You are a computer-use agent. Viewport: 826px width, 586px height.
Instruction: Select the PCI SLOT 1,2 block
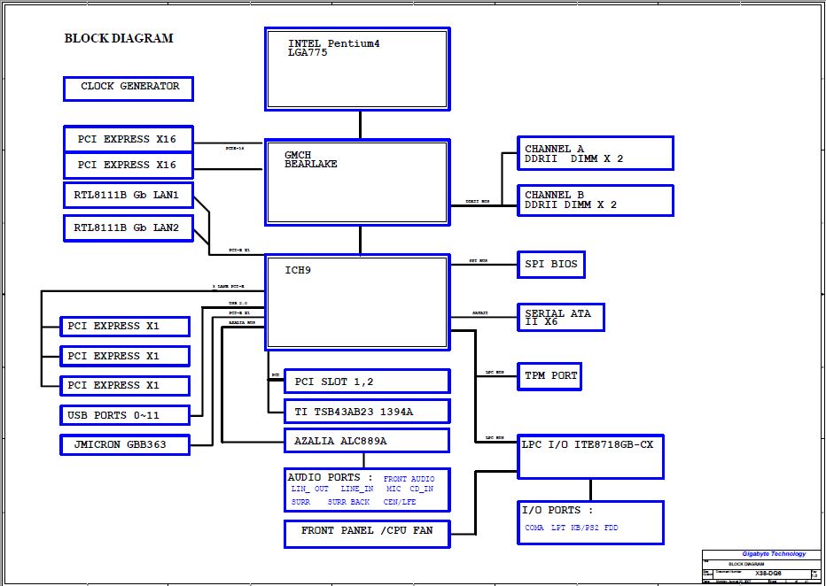(367, 382)
